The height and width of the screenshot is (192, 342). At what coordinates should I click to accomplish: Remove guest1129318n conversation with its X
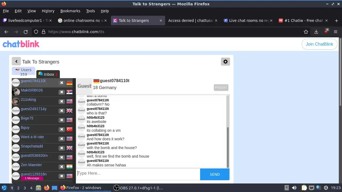click(x=62, y=176)
